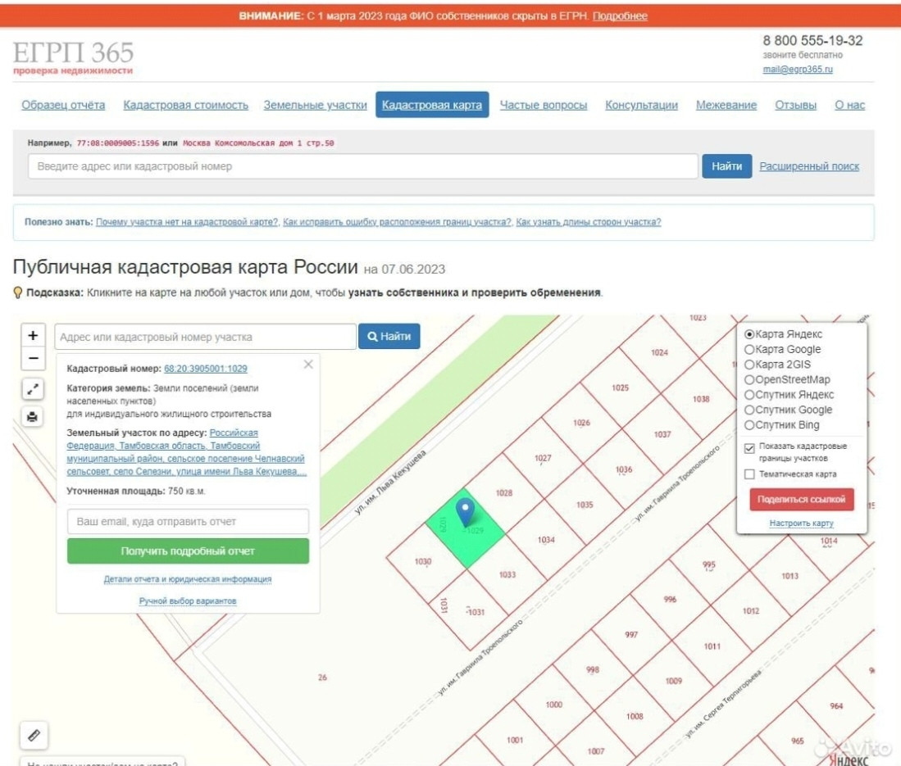Open Настроить карту link
This screenshot has height=766, width=901.
click(x=801, y=524)
